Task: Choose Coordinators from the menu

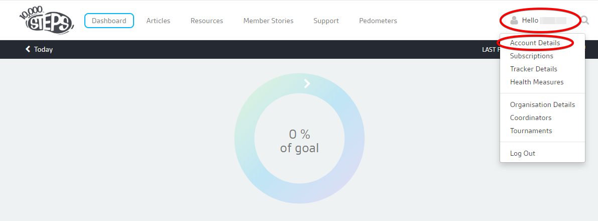Action: 531,118
